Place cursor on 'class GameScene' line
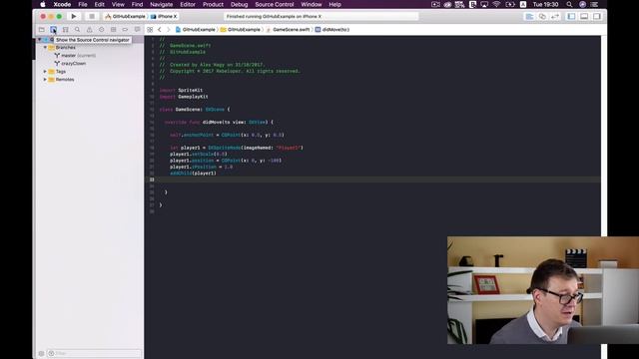The height and width of the screenshot is (359, 639). pyautogui.click(x=195, y=110)
